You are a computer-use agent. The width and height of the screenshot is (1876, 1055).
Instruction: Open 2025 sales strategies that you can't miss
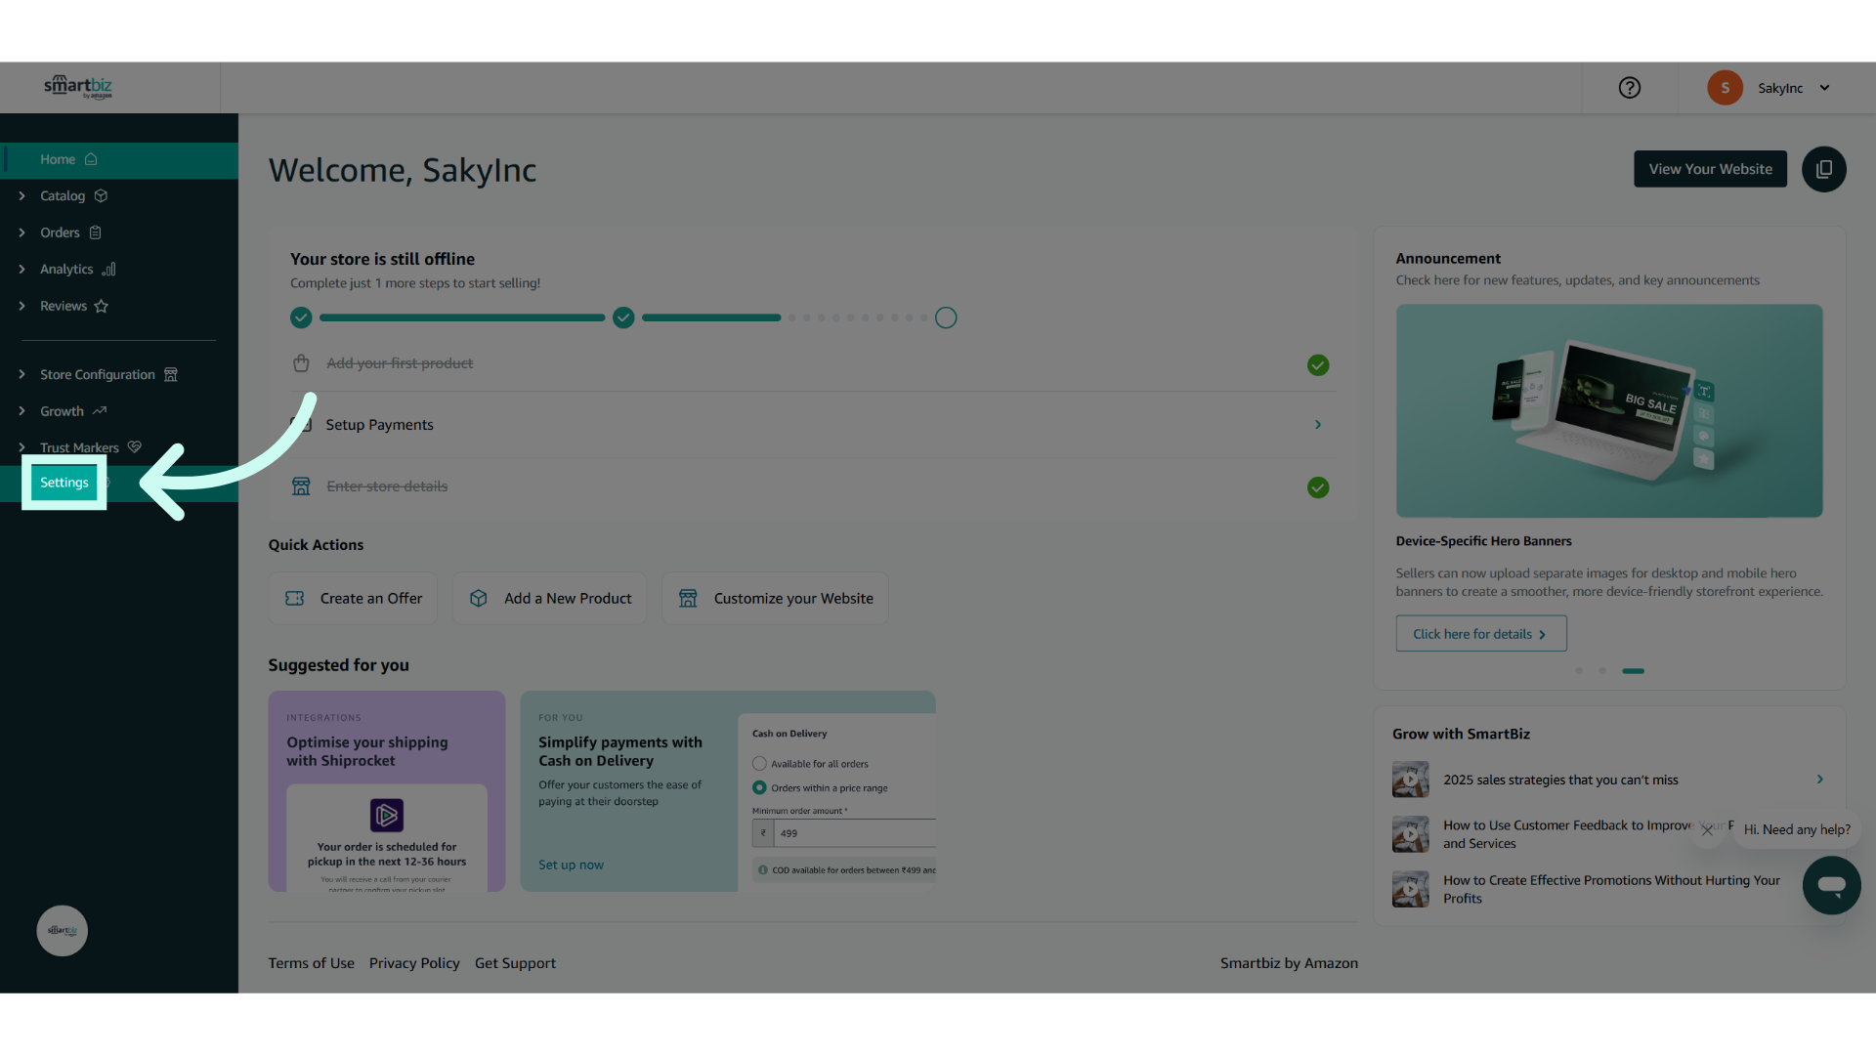(x=1560, y=781)
